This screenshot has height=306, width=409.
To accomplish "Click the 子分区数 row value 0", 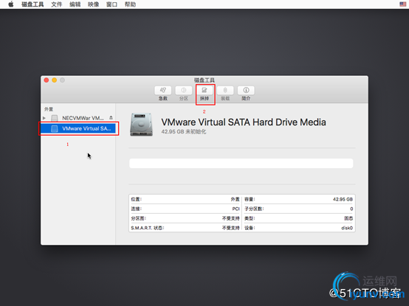I will 351,209.
